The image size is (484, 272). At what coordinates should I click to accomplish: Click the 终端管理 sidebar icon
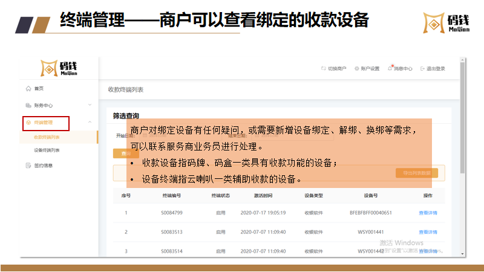coord(28,123)
